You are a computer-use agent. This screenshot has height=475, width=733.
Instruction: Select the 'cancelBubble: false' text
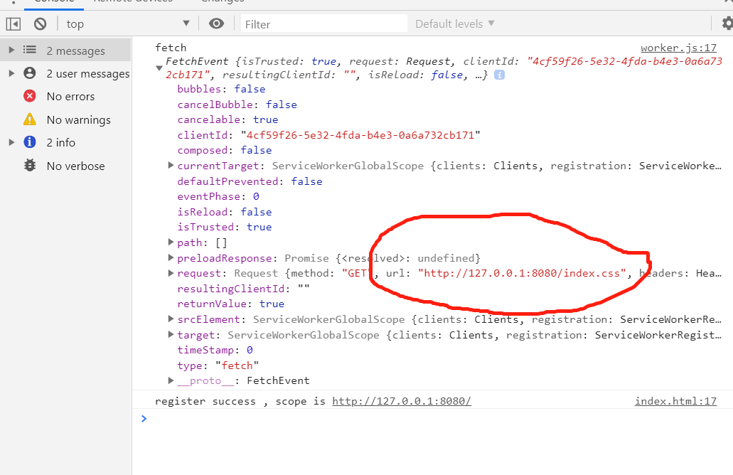(237, 105)
